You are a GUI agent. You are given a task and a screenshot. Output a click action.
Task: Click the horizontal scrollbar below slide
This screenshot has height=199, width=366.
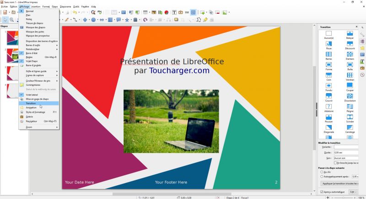click(x=172, y=194)
